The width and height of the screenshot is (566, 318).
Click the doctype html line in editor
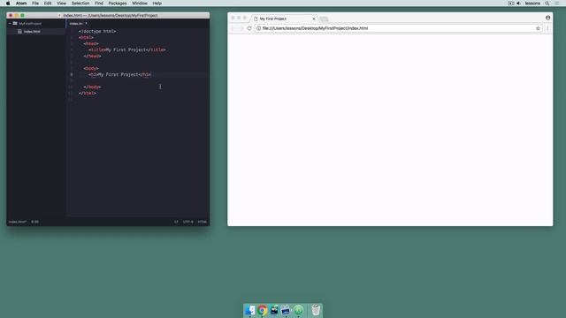97,32
